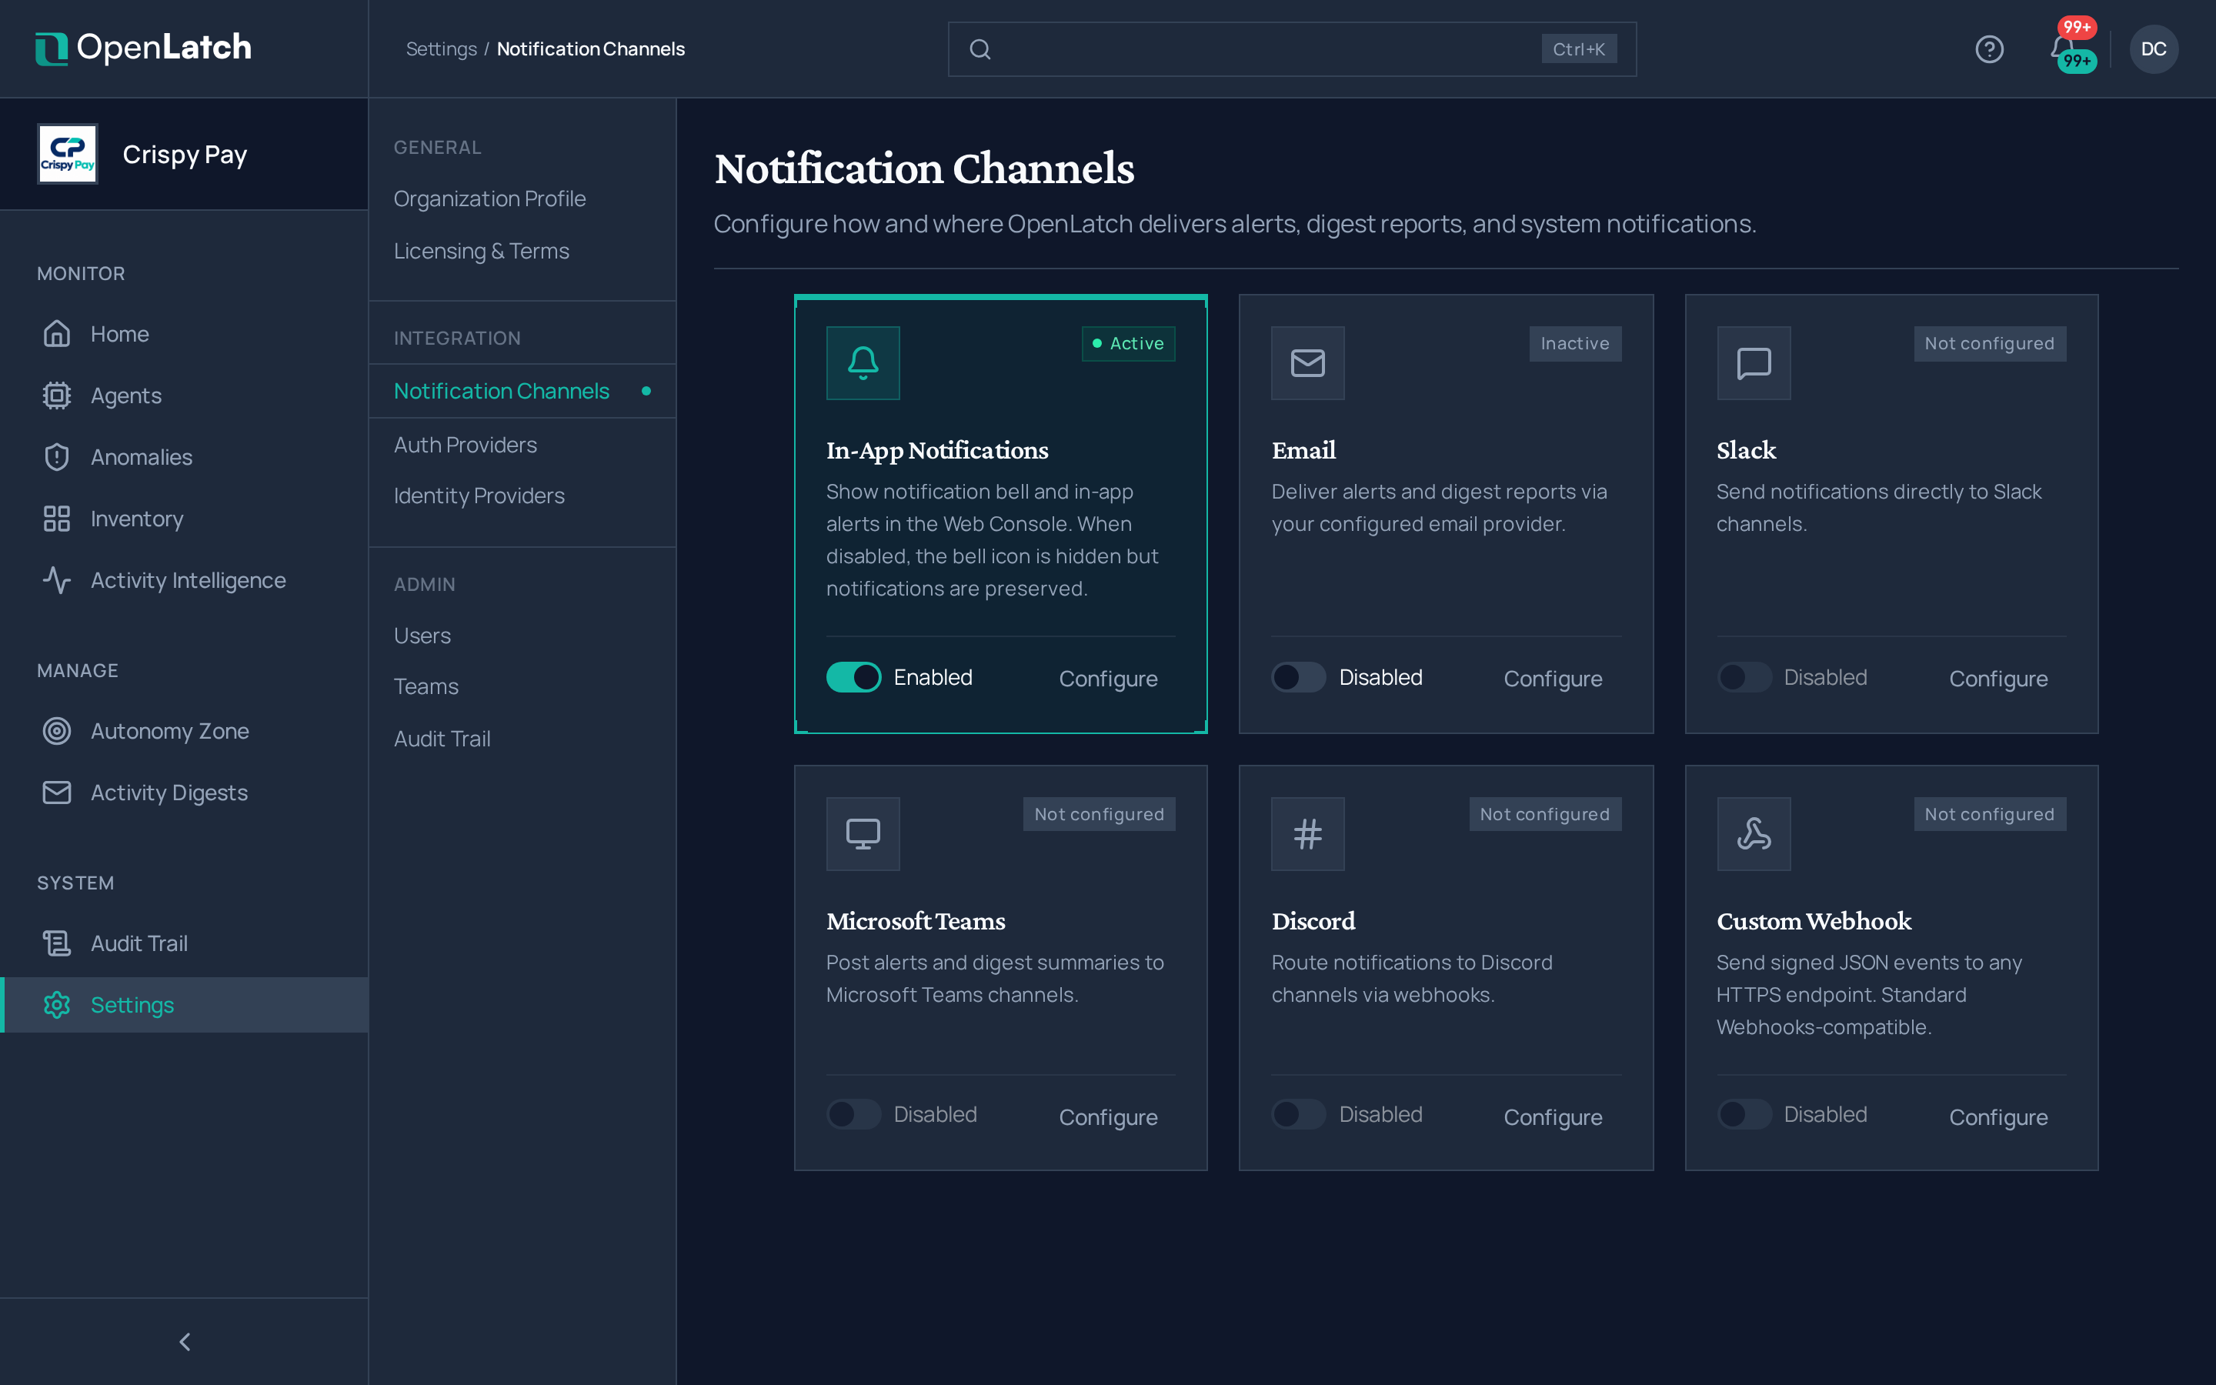Image resolution: width=2216 pixels, height=1385 pixels.
Task: Click the Microsoft Teams monitor icon
Action: (x=863, y=833)
